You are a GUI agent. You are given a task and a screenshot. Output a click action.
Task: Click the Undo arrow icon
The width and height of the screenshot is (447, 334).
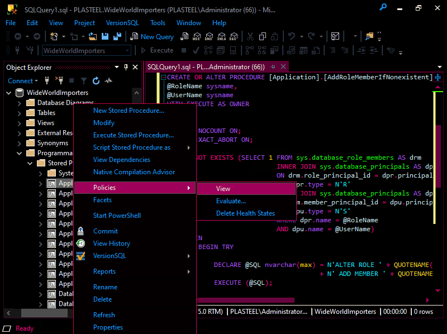coord(291,36)
